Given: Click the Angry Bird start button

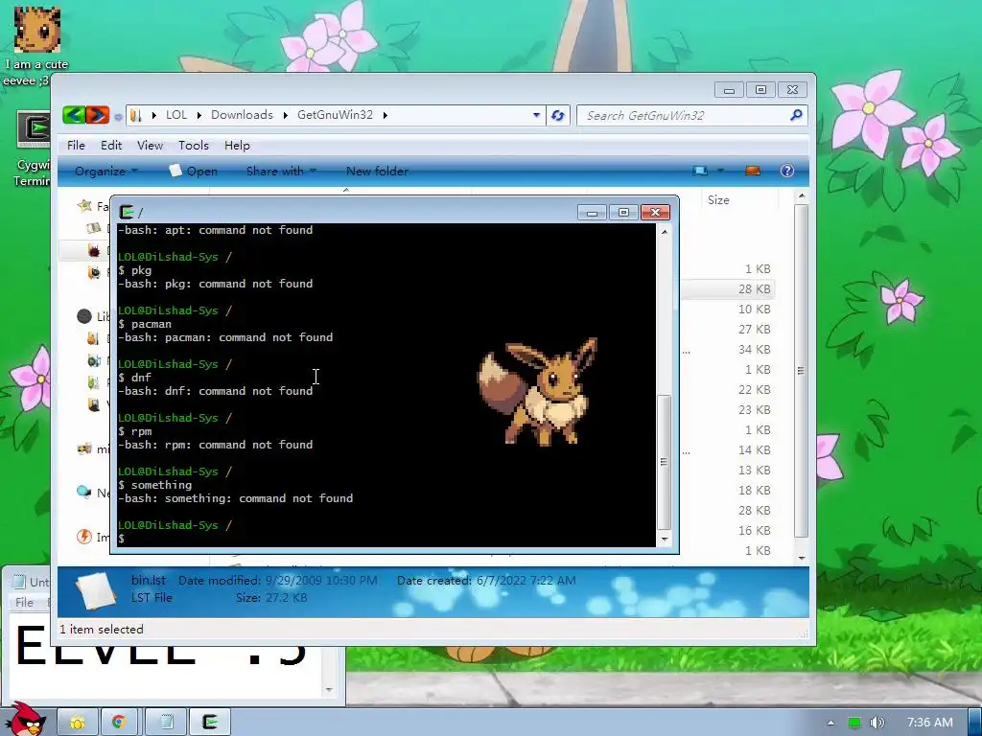Looking at the screenshot, I should pos(25,719).
